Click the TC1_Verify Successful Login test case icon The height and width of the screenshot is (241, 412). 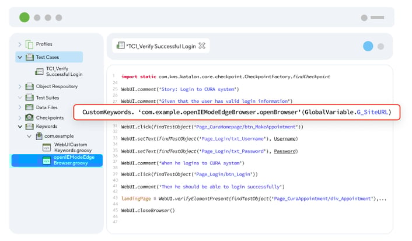(39, 72)
